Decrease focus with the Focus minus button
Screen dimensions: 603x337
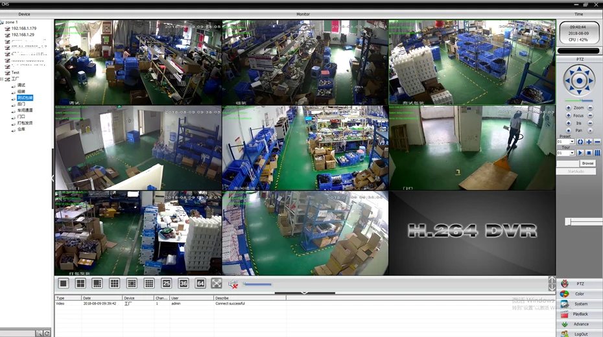click(x=590, y=115)
